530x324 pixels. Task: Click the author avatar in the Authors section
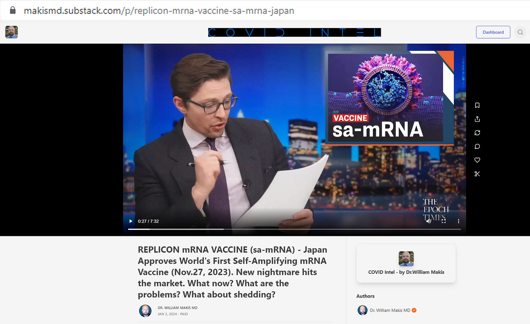(x=363, y=310)
